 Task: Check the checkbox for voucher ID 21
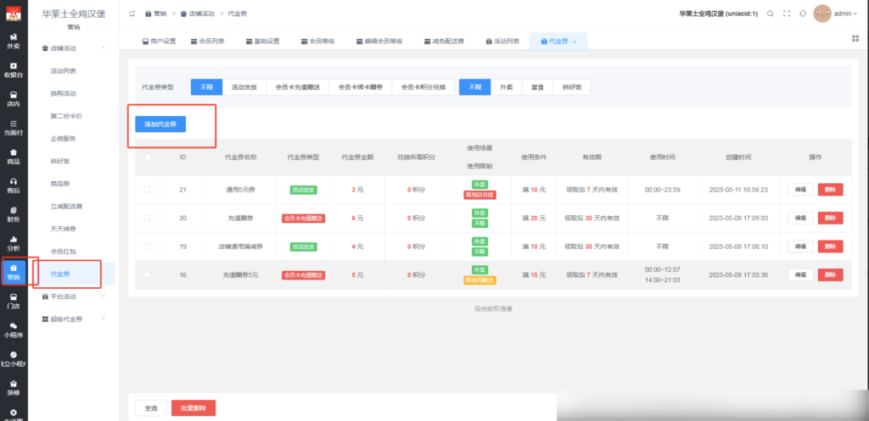coord(147,190)
